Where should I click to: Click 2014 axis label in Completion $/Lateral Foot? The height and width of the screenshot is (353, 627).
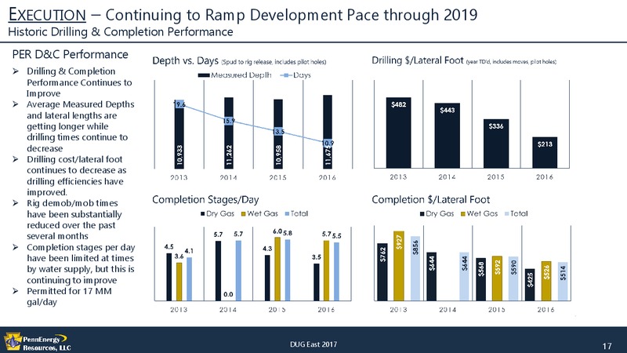tap(448, 310)
